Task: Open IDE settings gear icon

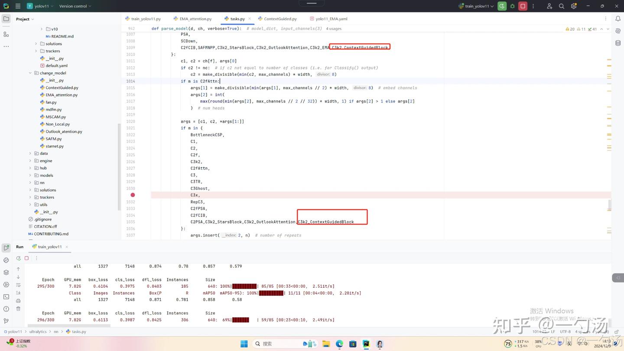Action: click(574, 6)
